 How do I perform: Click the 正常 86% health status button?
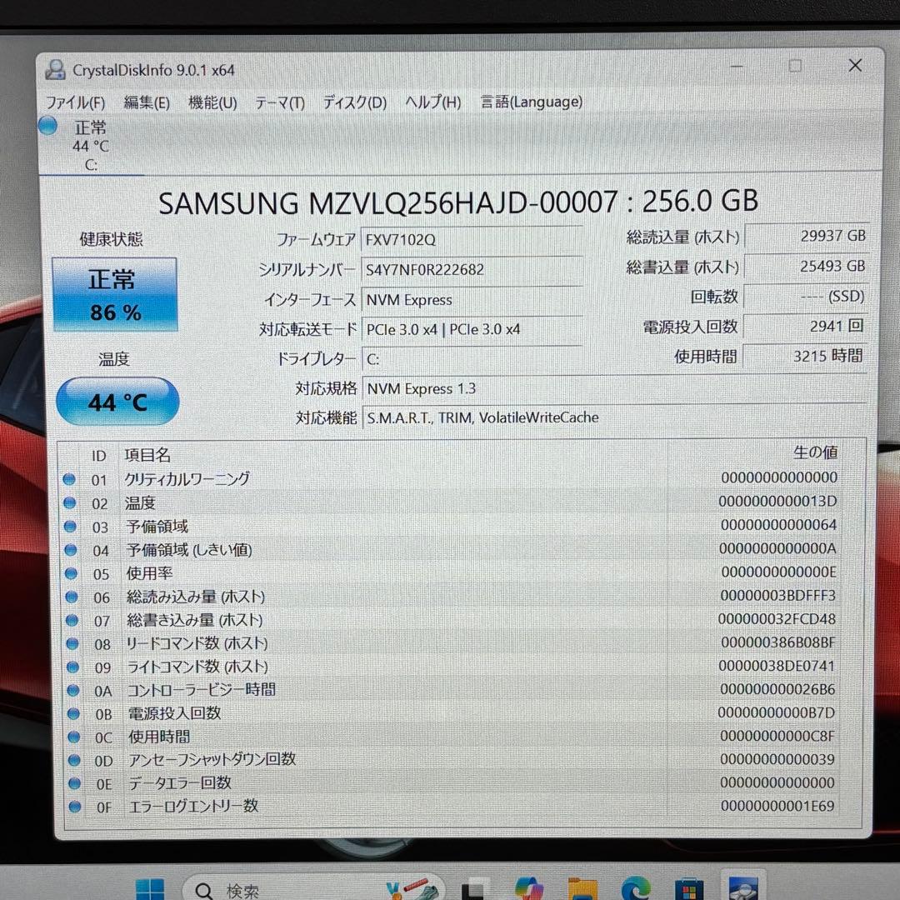(114, 296)
